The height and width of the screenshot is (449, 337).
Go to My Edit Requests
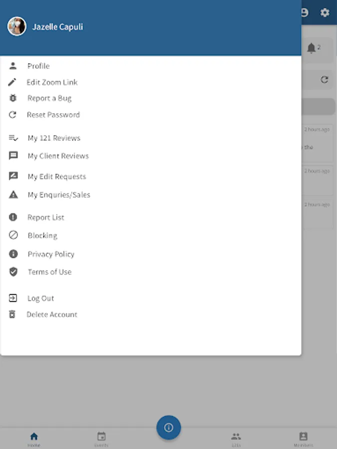click(57, 177)
